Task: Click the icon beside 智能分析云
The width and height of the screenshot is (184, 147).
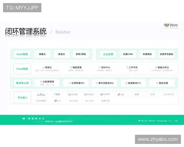Action: 156,67
